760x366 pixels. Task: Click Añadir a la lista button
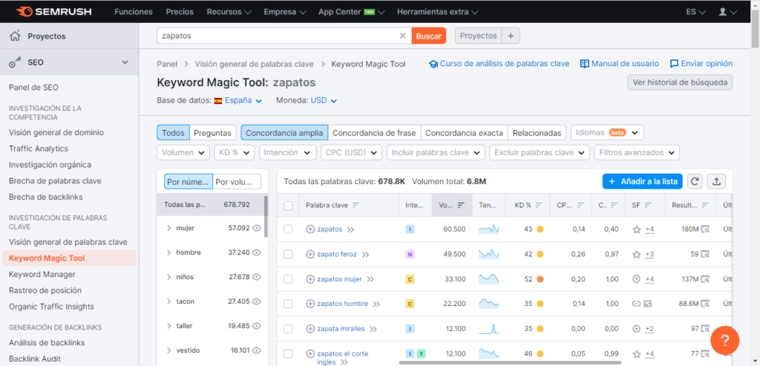click(643, 182)
